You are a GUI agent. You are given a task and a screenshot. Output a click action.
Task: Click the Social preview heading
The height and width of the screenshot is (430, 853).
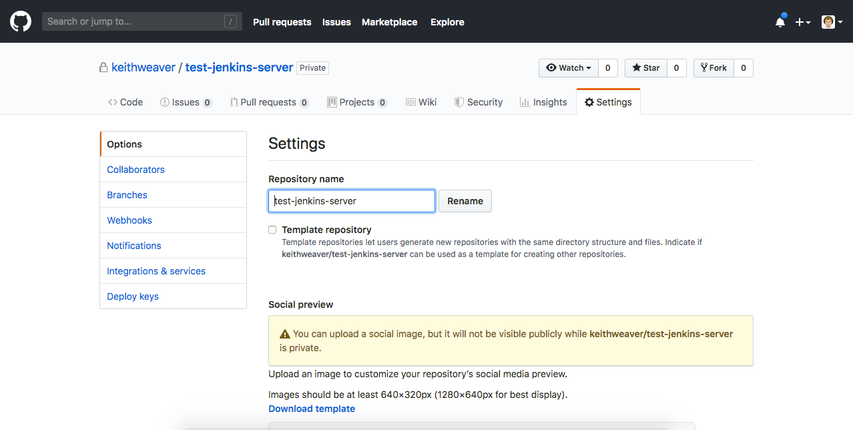point(301,304)
